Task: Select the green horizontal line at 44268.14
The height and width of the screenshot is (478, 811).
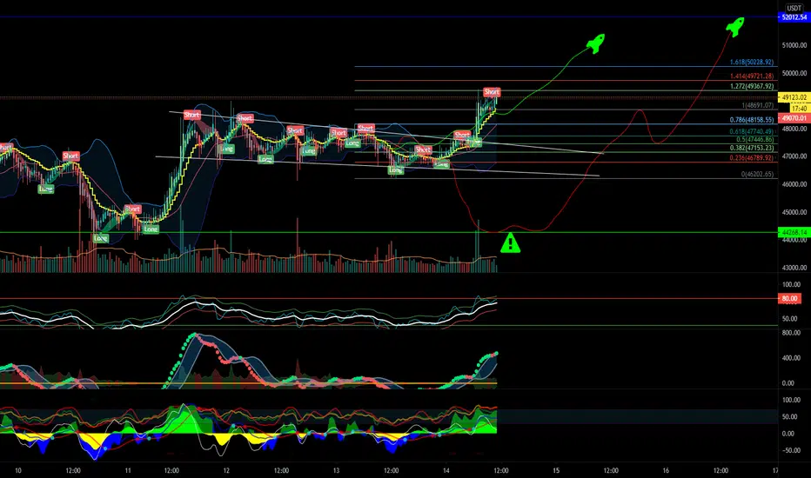Action: click(389, 233)
